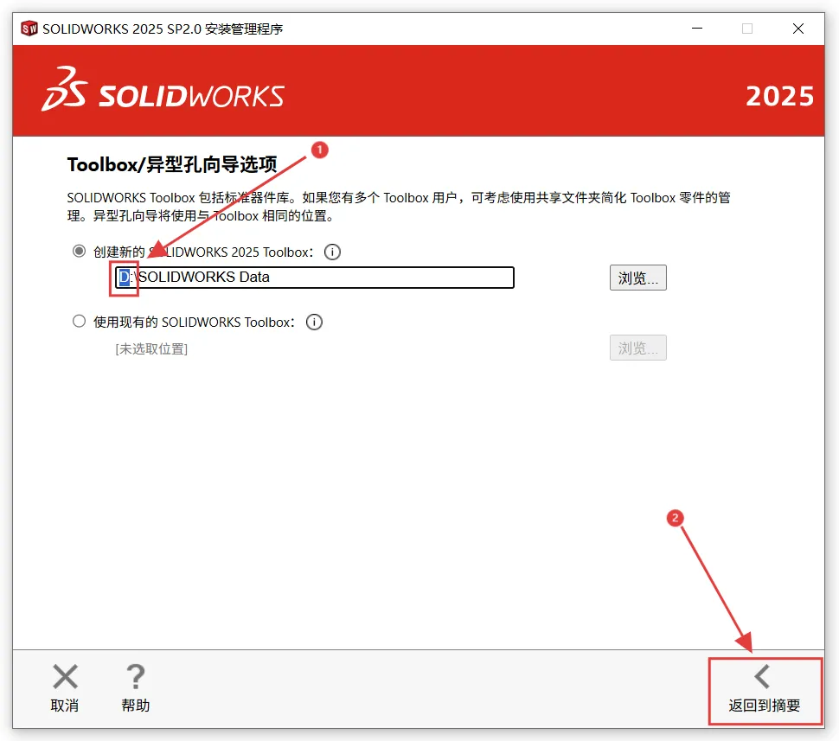
Task: Cancel the install with the 取消 X icon
Action: 65,688
